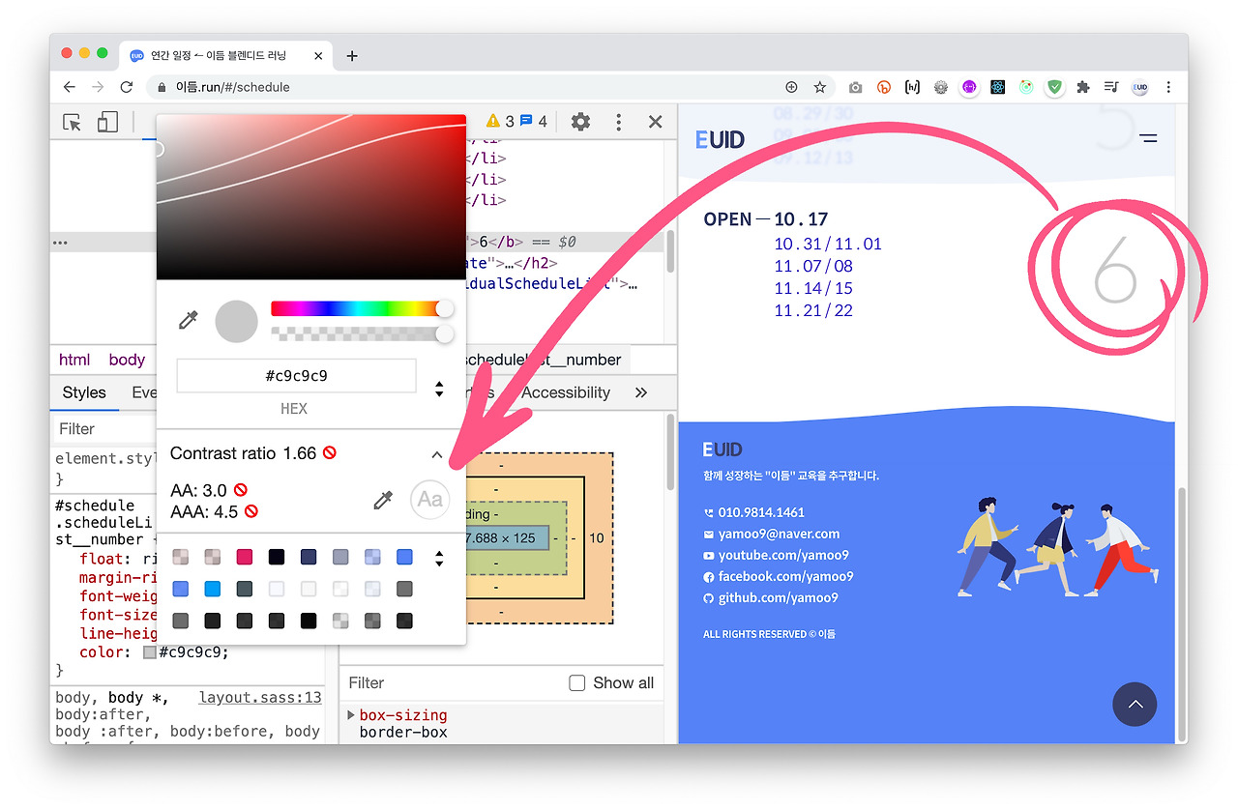Open a new browser tab
The height and width of the screenshot is (810, 1238).
click(x=352, y=56)
